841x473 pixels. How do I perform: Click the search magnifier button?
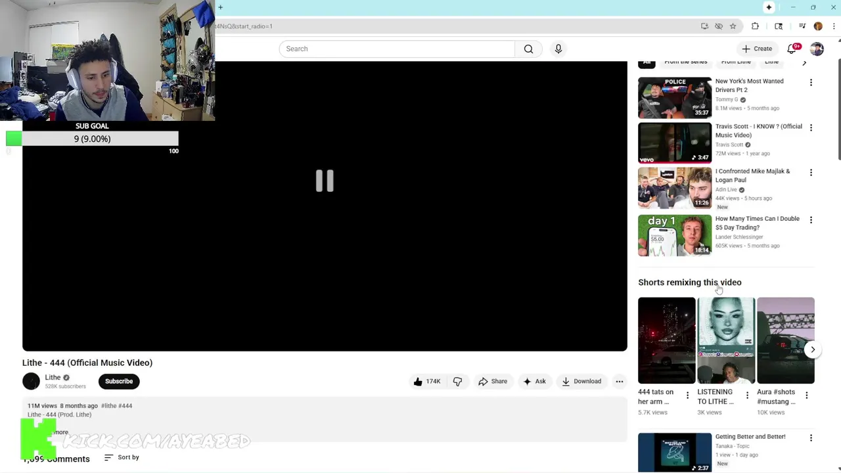(x=528, y=49)
